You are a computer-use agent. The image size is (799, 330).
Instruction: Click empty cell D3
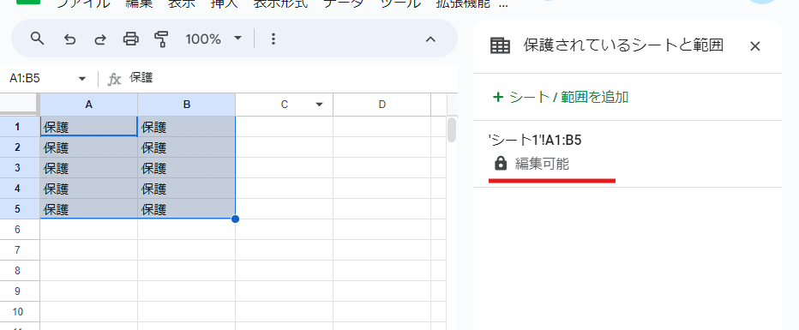tap(382, 167)
